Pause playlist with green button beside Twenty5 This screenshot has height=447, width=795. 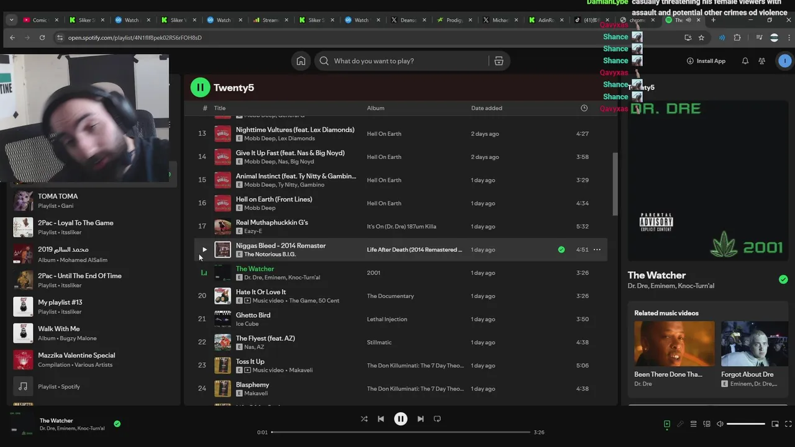200,88
